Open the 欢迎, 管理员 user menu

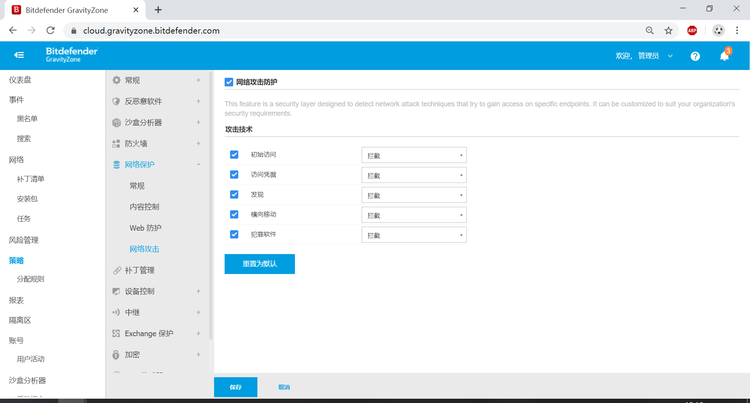click(x=644, y=56)
